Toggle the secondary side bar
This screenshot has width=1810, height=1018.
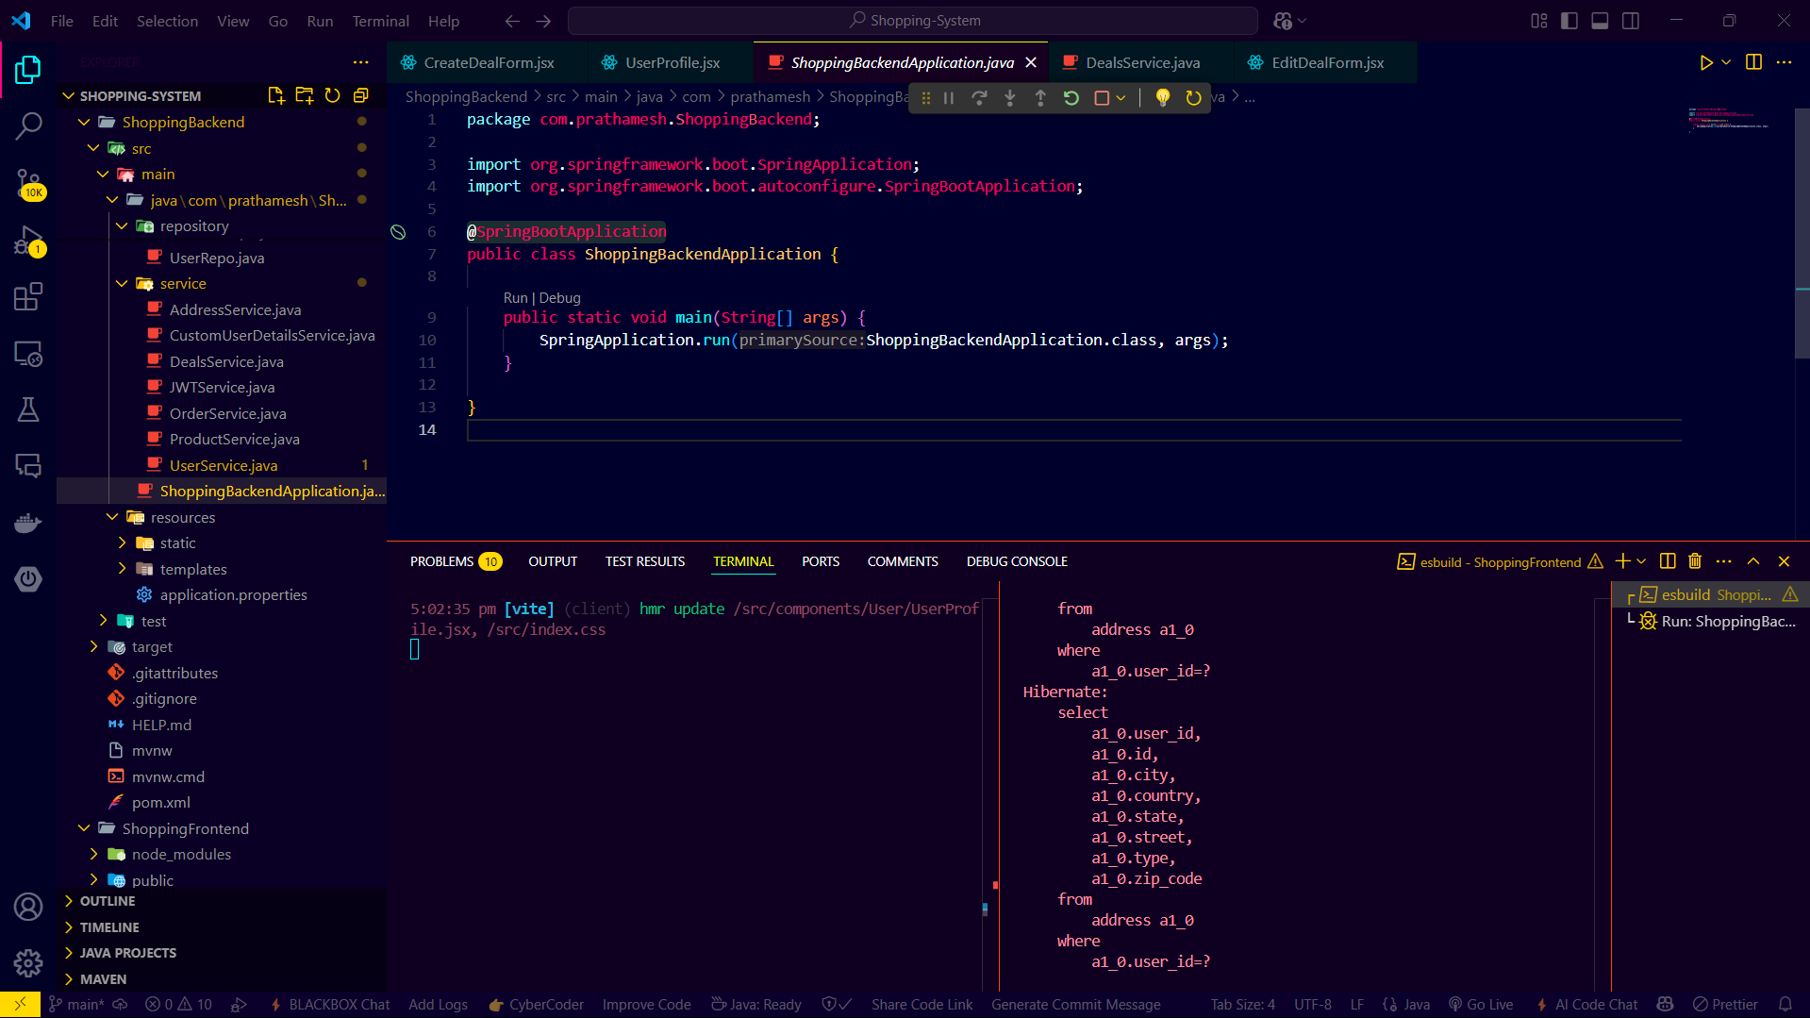[x=1630, y=20]
